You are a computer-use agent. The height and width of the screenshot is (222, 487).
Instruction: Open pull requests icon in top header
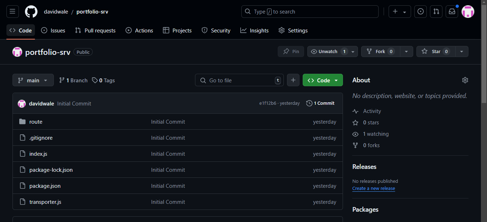coord(436,12)
